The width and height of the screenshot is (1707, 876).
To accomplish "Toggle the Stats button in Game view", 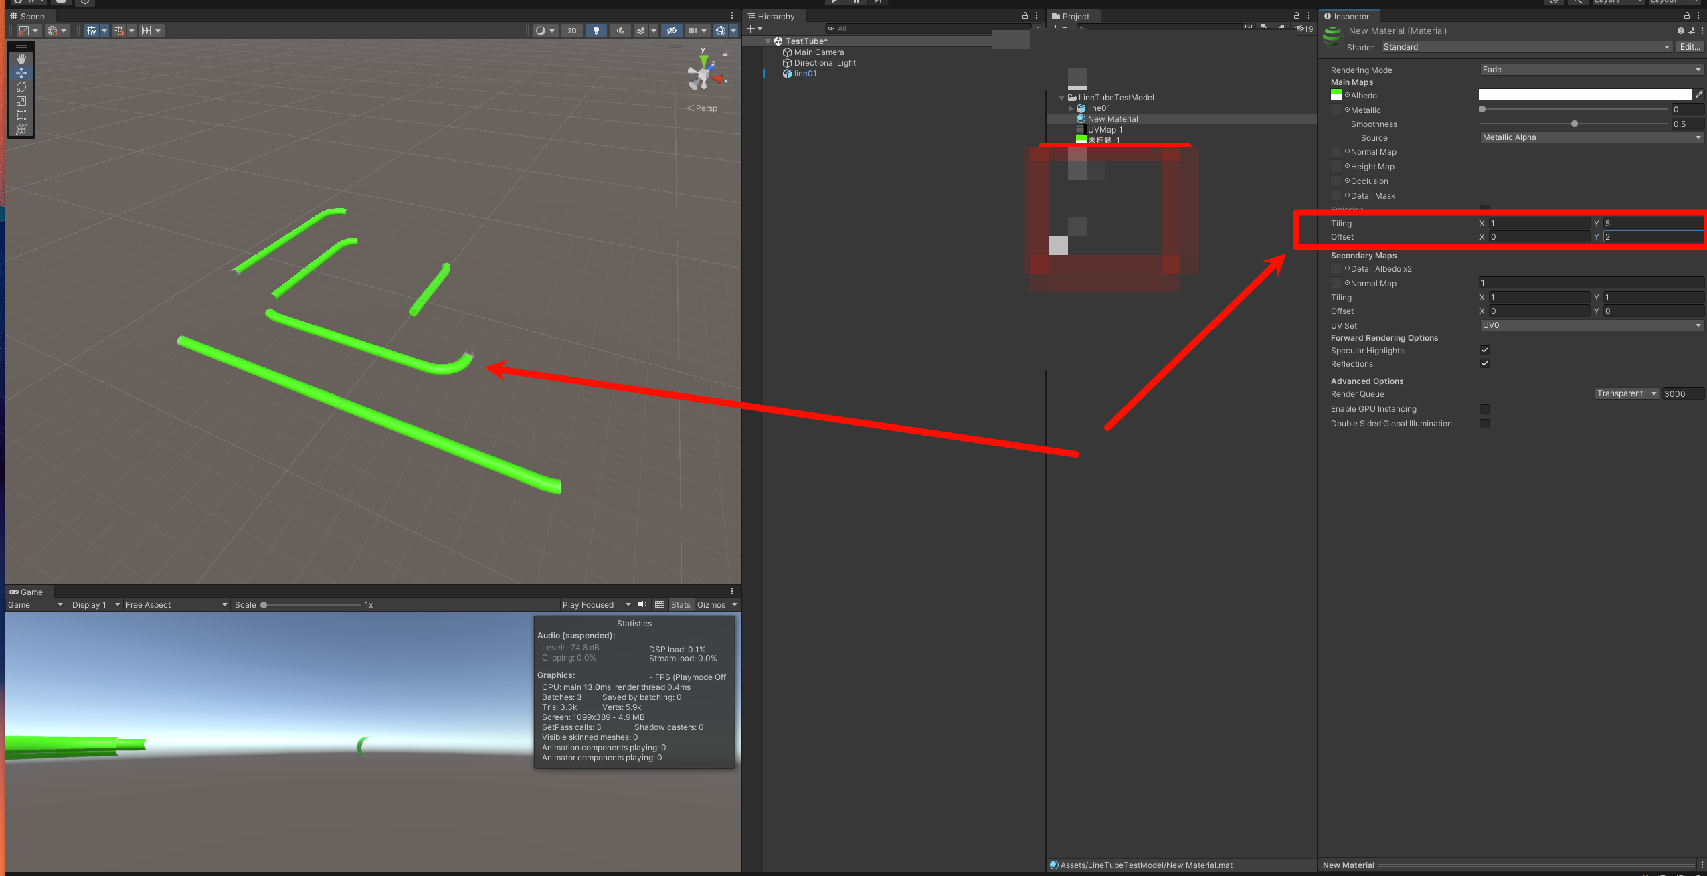I will coord(680,604).
